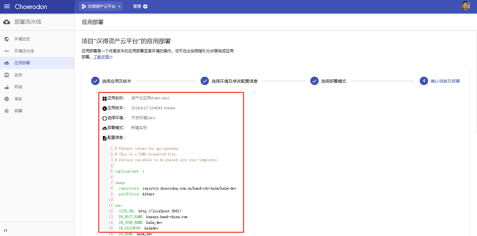Click the 应用版本 icon
Screen dimensions: 477x236
pos(105,108)
